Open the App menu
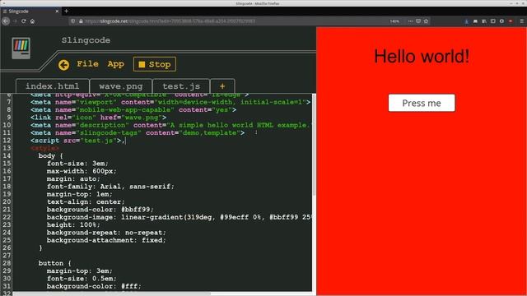 (116, 64)
